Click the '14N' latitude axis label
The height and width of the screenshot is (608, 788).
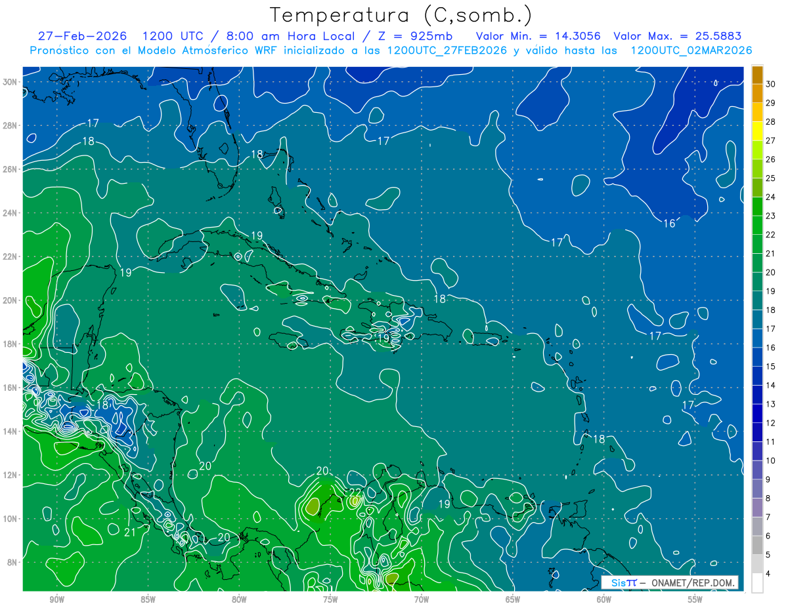pyautogui.click(x=11, y=432)
